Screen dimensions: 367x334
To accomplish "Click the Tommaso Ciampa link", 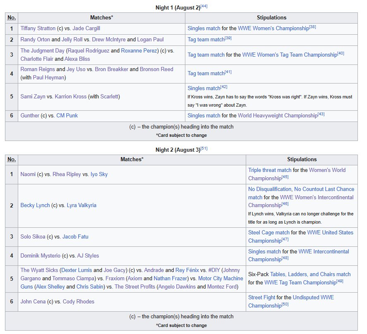I will point(73,279).
